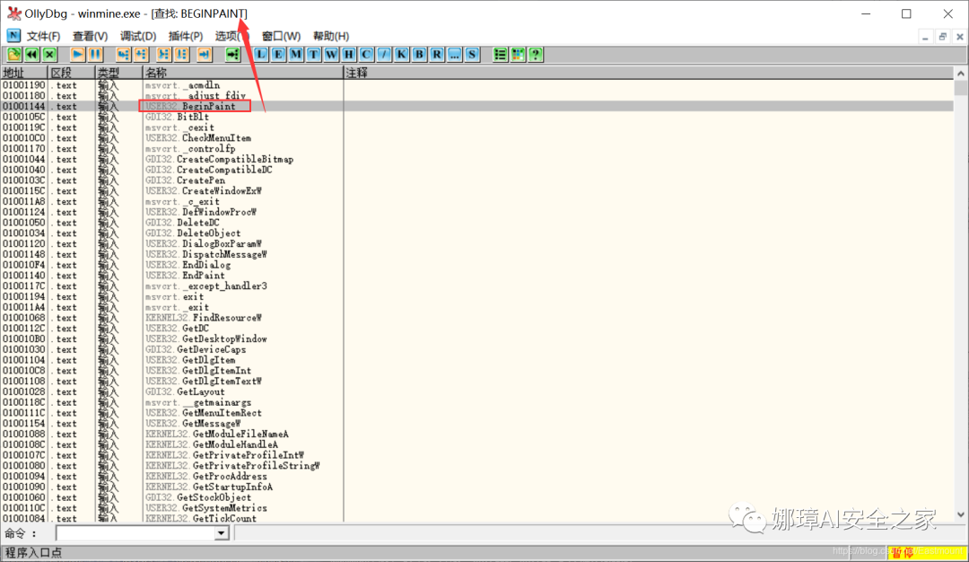Click the Debugging options list icon
Viewport: 969px width, 562px height.
[x=500, y=55]
